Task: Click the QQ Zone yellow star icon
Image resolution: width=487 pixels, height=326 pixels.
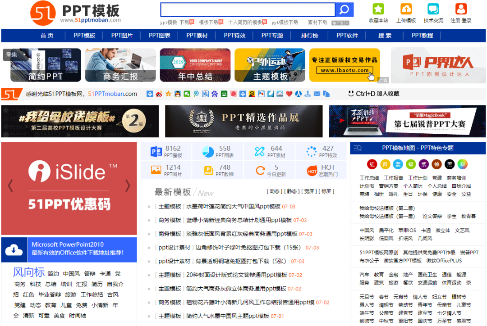Action: (x=168, y=94)
